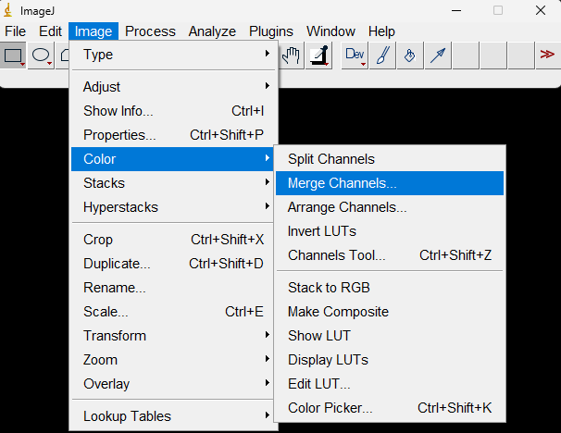Select the Color picker dropper tool
Image resolution: width=561 pixels, height=433 pixels.
pos(319,56)
